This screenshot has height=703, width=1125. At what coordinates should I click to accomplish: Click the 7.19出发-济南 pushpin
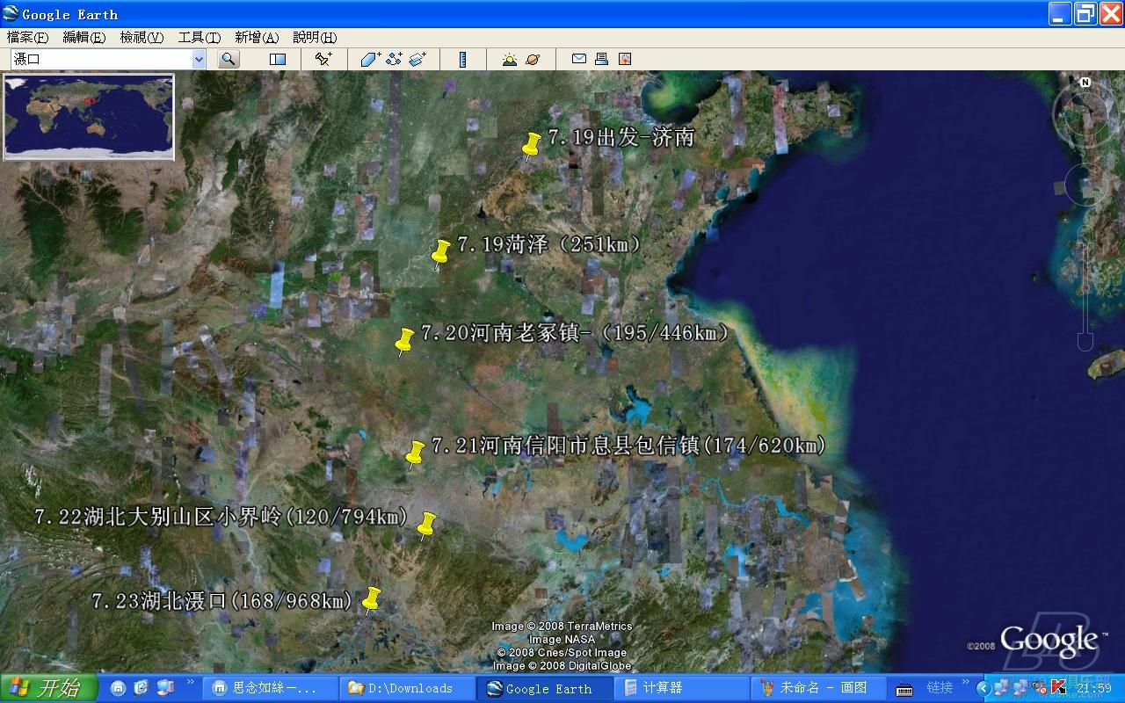(x=530, y=146)
